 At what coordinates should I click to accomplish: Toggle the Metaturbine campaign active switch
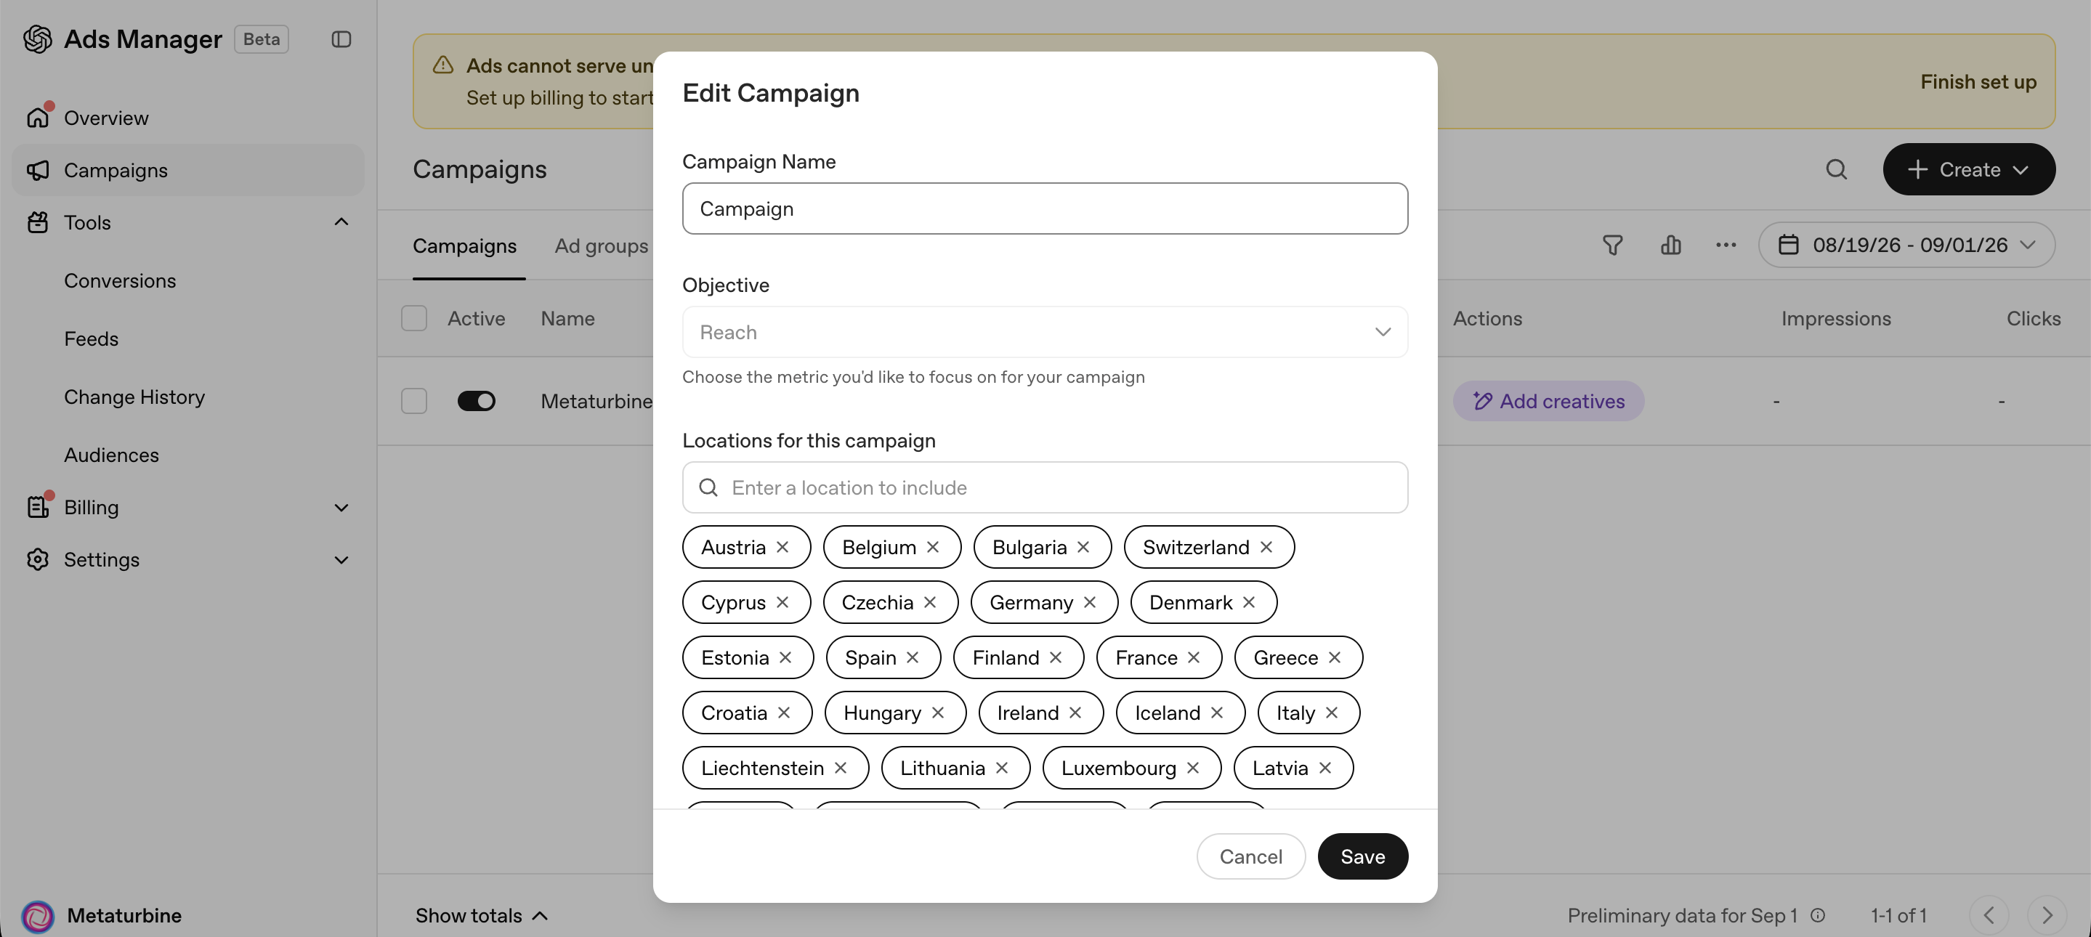pyautogui.click(x=477, y=401)
